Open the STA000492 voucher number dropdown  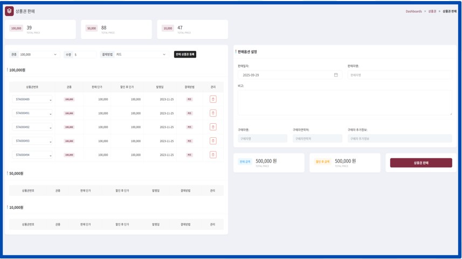(x=32, y=128)
